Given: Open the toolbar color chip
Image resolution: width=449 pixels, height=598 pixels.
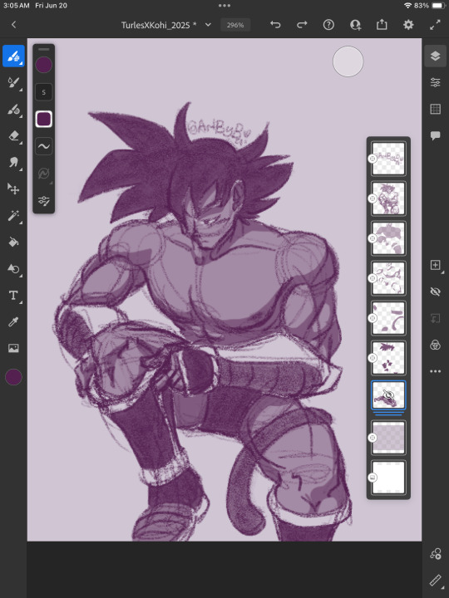Looking at the screenshot, I should pos(14,377).
